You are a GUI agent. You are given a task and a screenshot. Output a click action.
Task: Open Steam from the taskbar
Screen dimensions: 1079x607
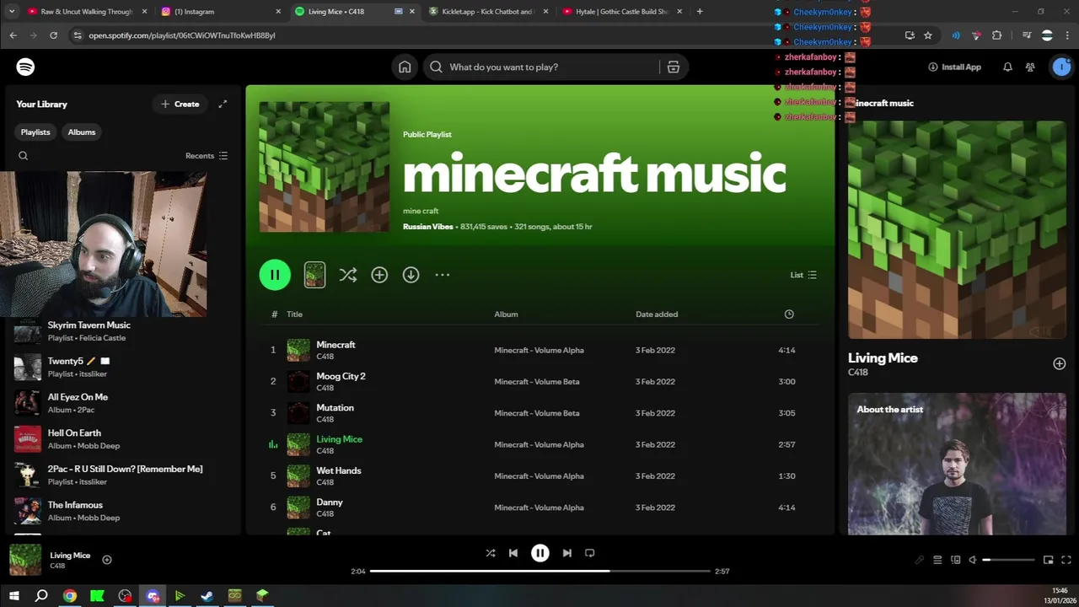pos(207,596)
